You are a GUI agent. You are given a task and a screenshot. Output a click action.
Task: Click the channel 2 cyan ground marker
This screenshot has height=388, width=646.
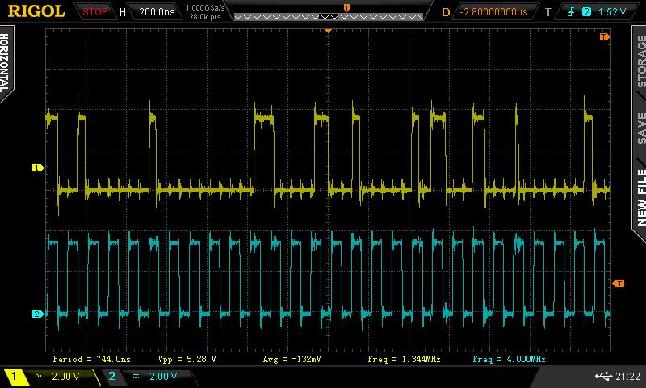[38, 314]
